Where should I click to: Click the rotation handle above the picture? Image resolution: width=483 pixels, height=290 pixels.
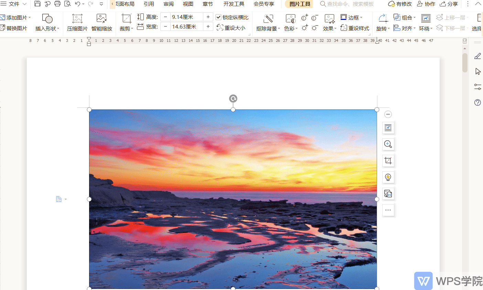tap(233, 99)
